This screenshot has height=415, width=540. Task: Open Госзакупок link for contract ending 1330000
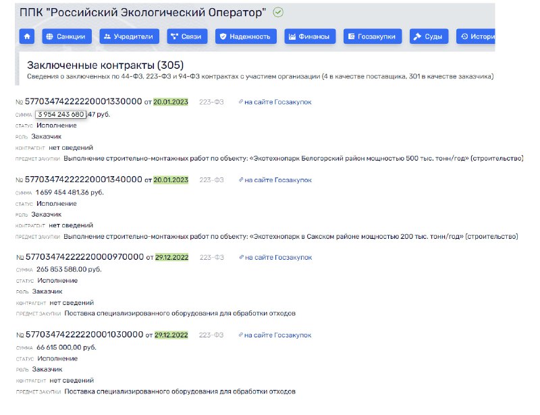[x=275, y=102]
